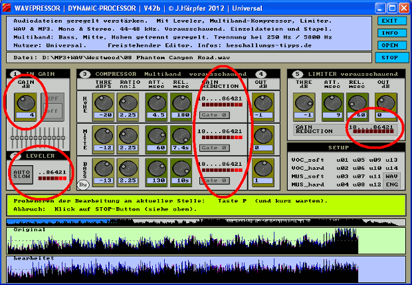Screen dimensions: 412x285
Task: Click the Höhe OUT dB knob showing -1
Action: tap(263, 103)
